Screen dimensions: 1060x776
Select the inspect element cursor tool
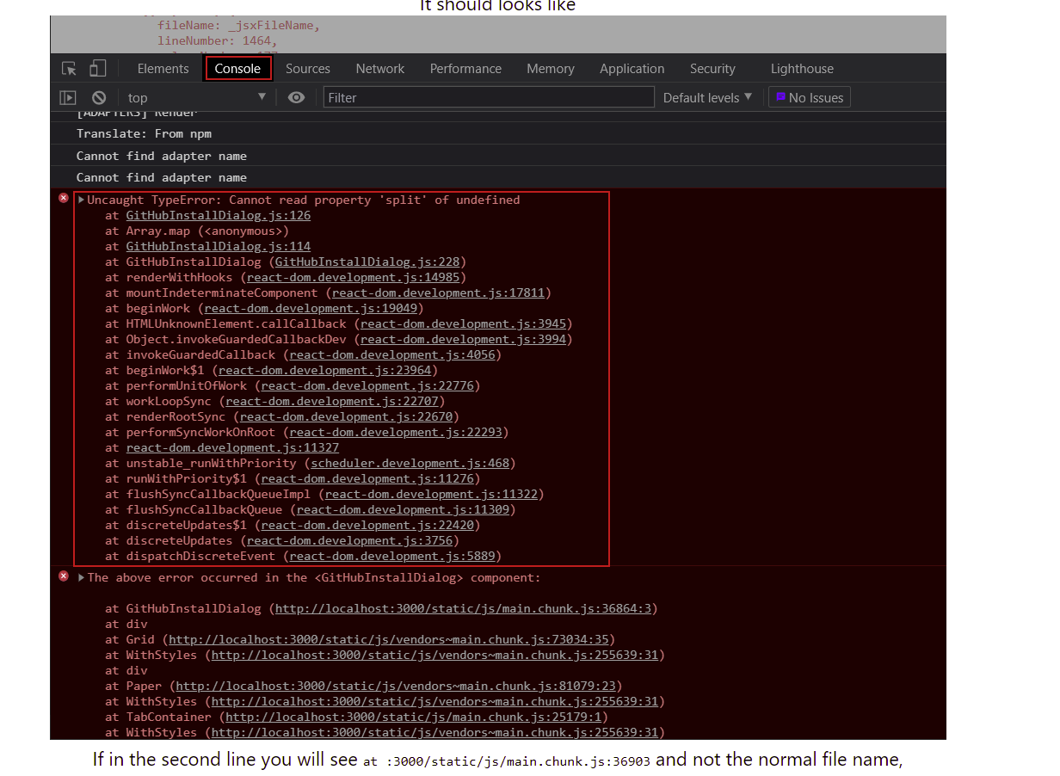click(x=69, y=68)
